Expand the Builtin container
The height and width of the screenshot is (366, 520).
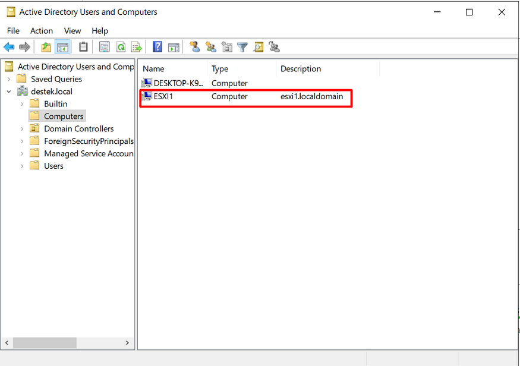point(22,104)
